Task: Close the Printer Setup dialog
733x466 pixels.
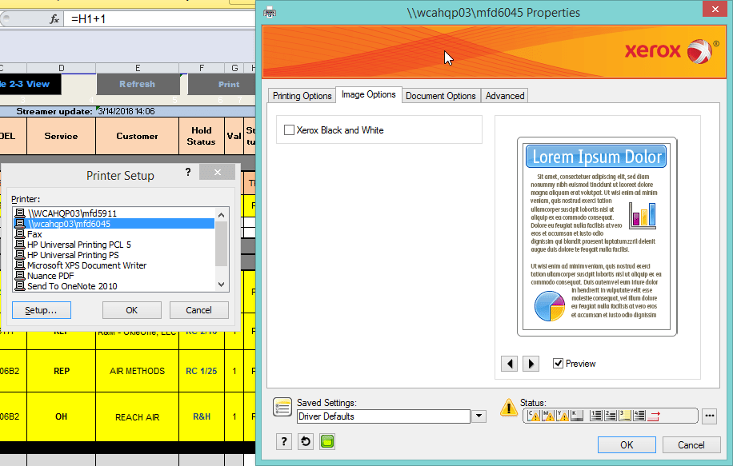Action: point(218,173)
